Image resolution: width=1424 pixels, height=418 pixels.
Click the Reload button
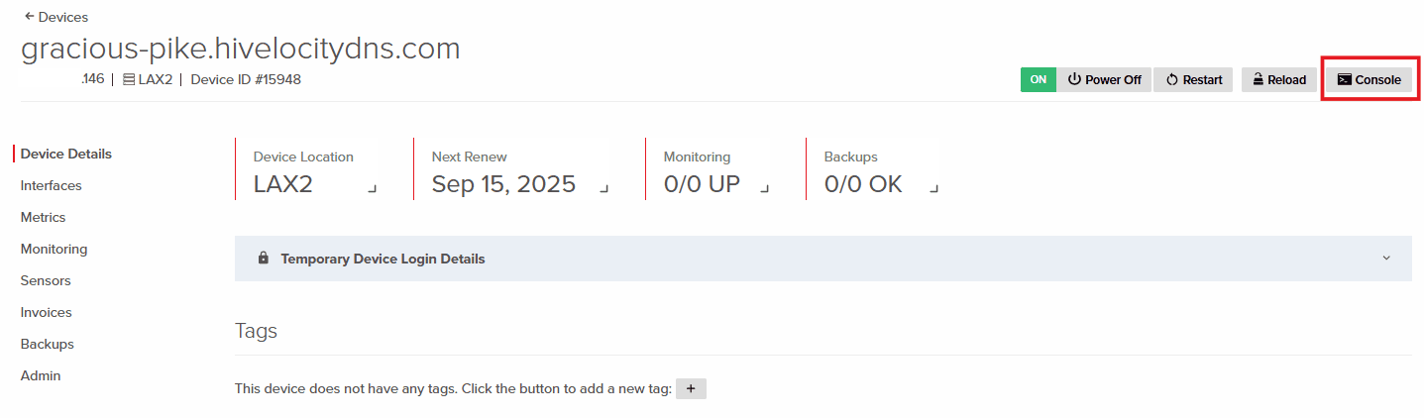pos(1277,80)
